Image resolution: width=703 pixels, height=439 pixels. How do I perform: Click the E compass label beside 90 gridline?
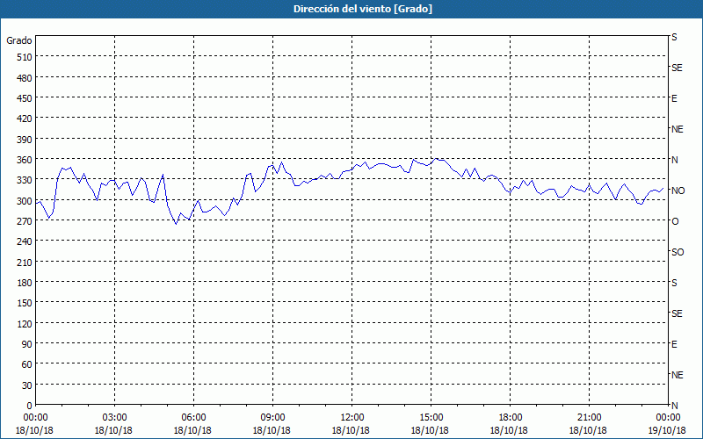pyautogui.click(x=674, y=344)
